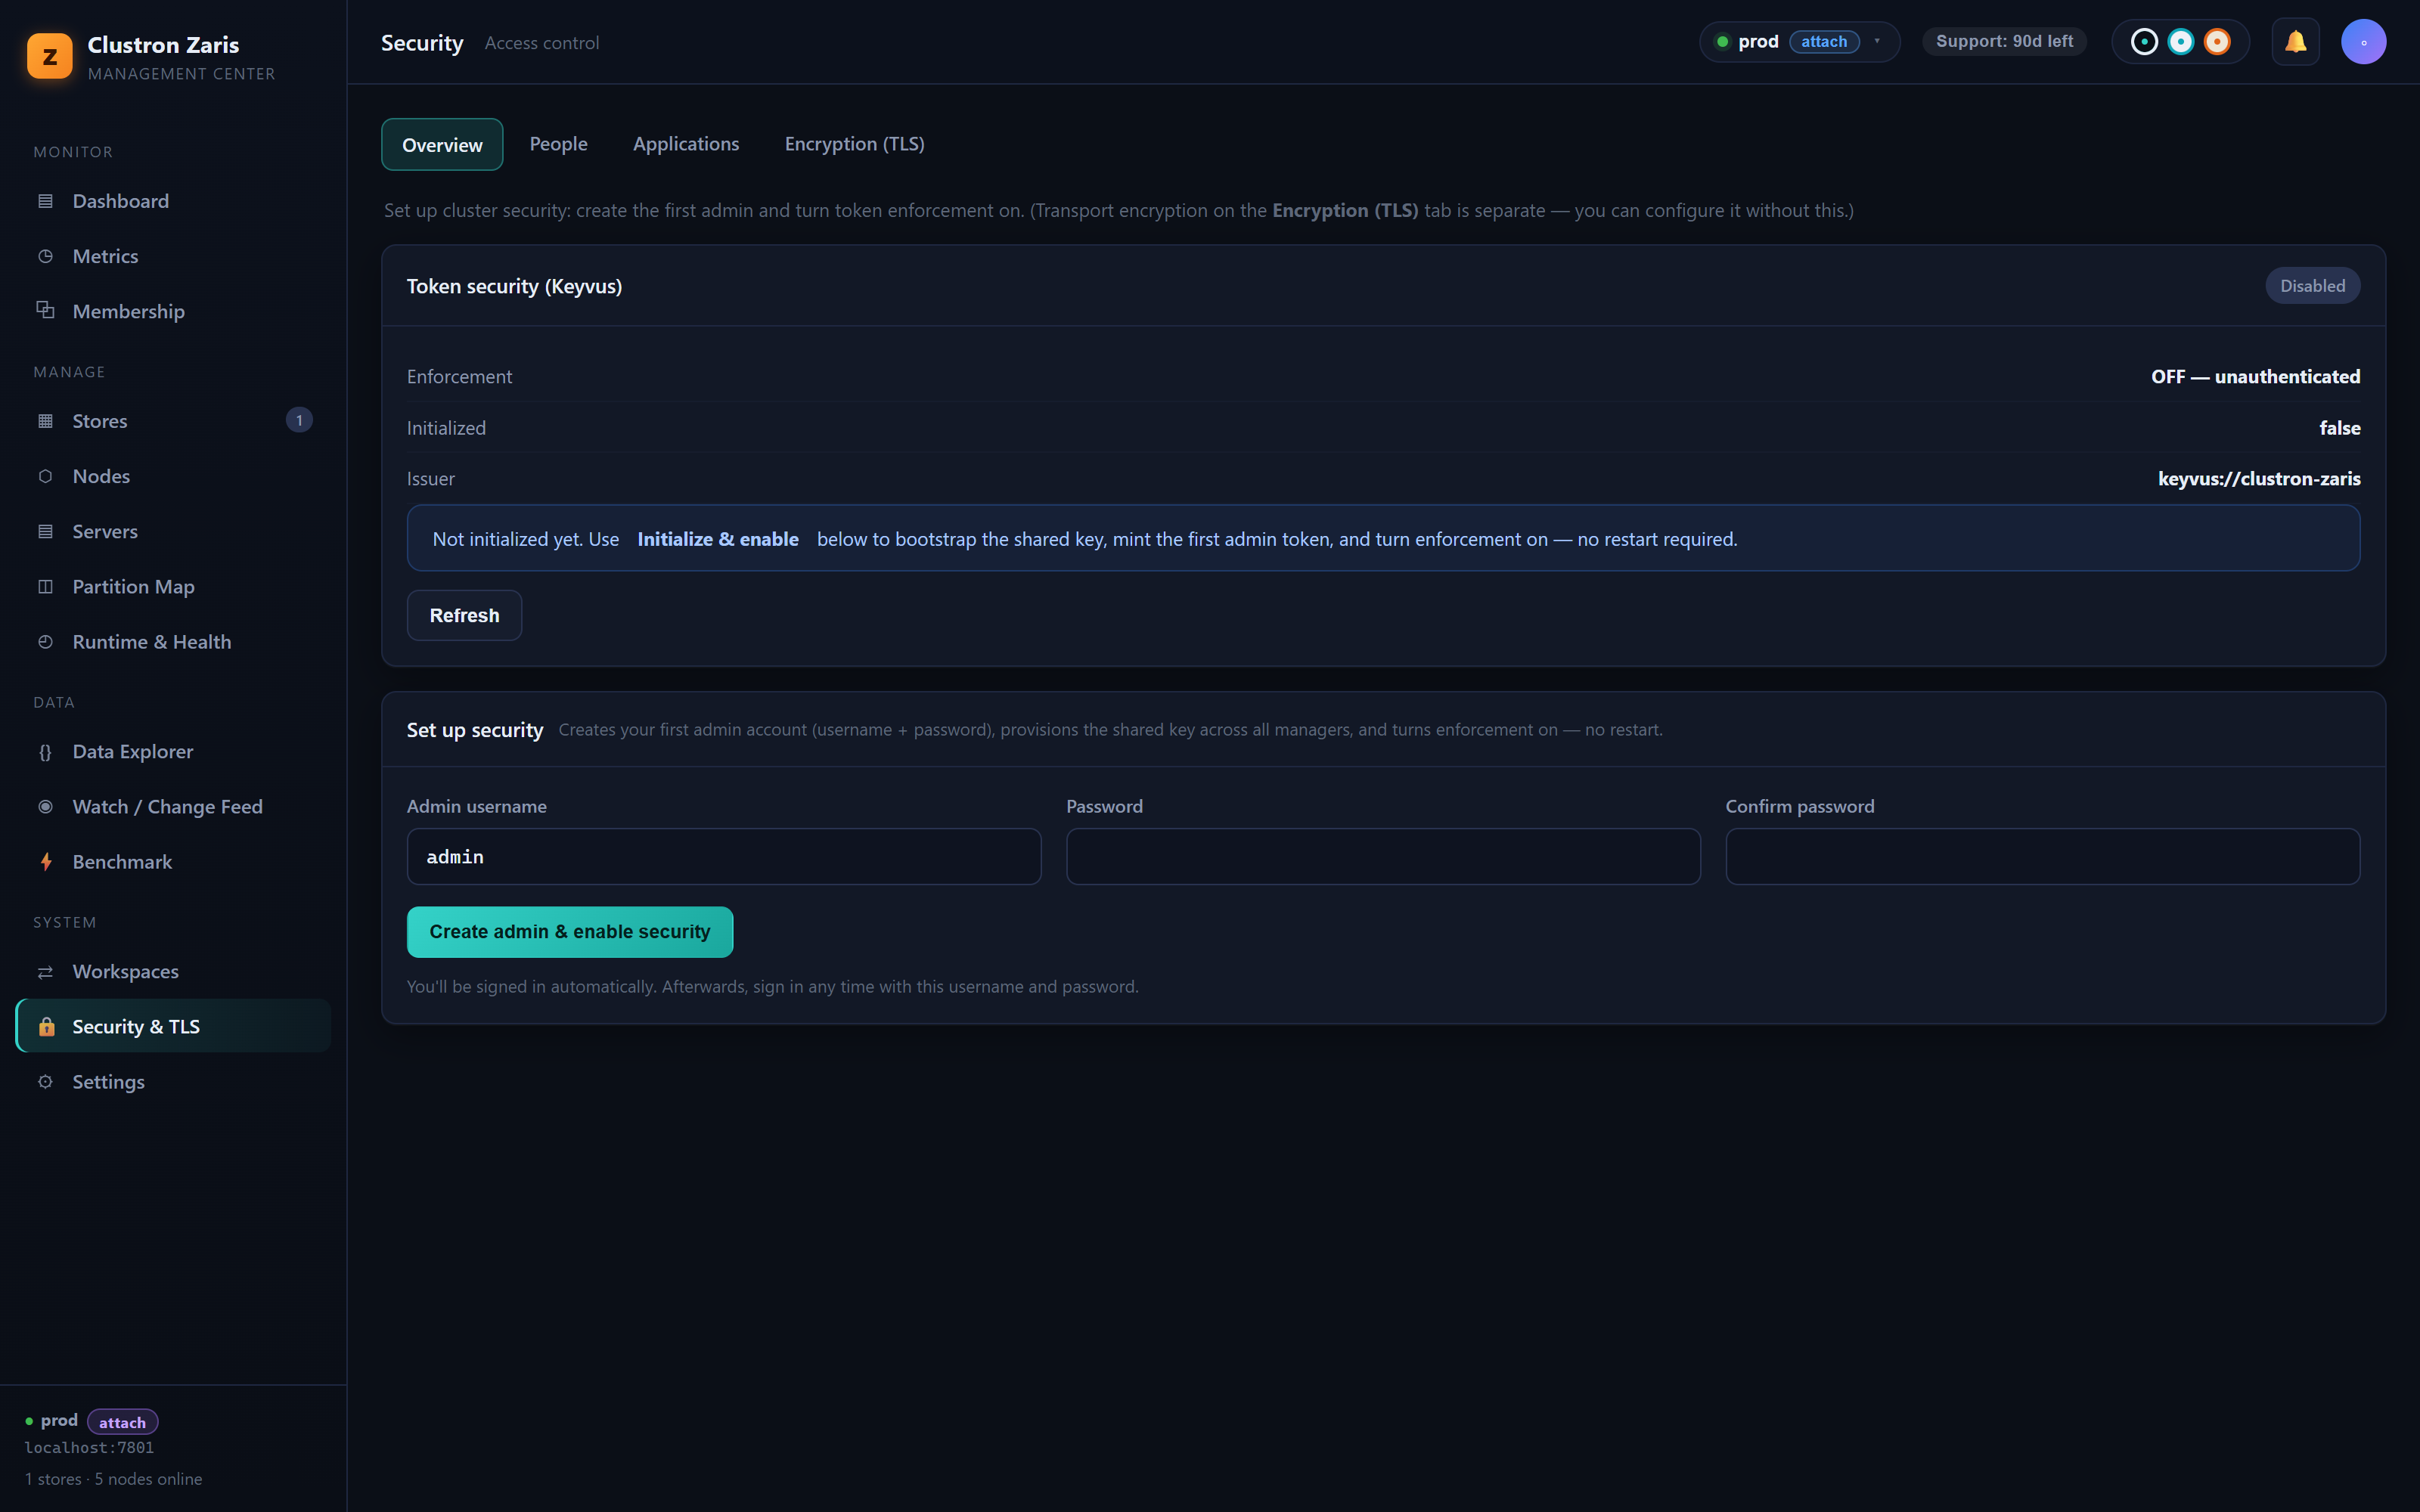
Task: Go to the Nodes page
Action: (173, 476)
